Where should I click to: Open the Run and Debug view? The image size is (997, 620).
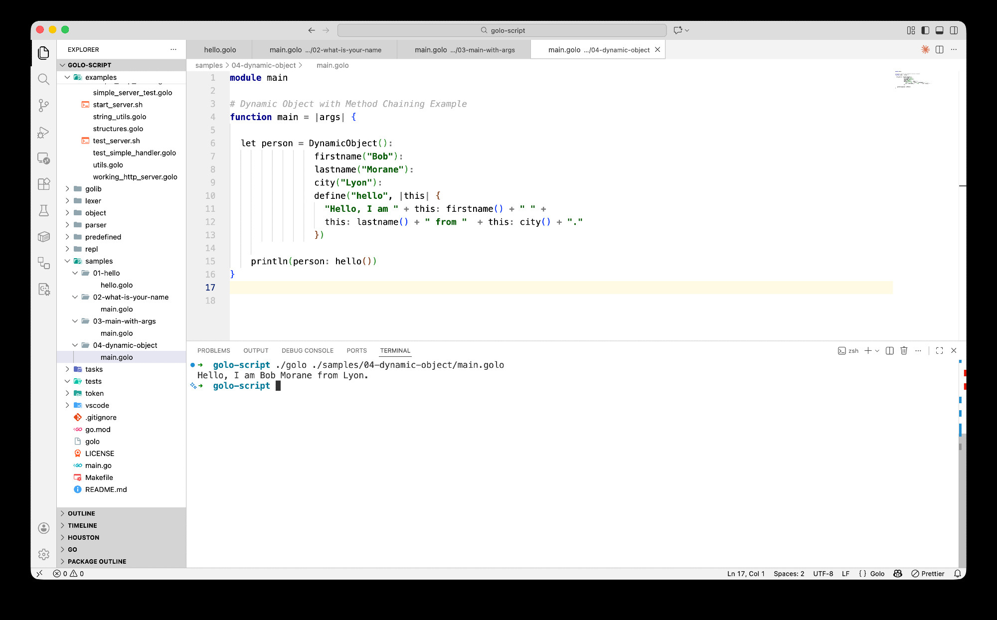pos(44,132)
